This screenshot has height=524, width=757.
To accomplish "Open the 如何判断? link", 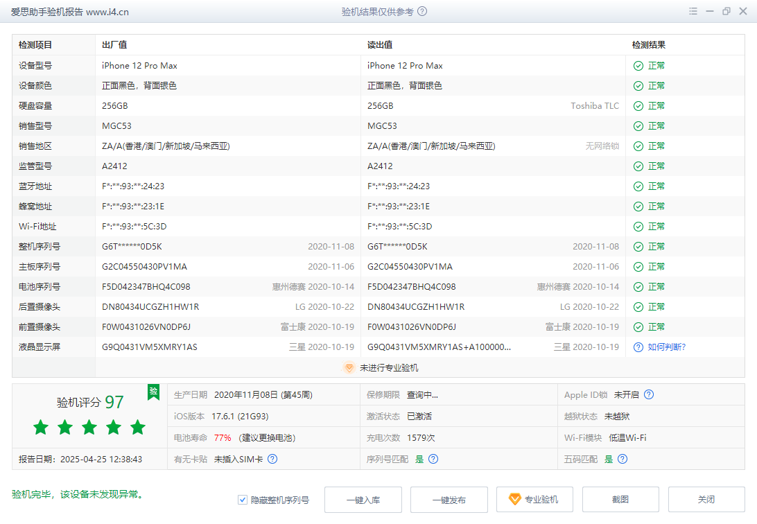I will click(x=667, y=347).
